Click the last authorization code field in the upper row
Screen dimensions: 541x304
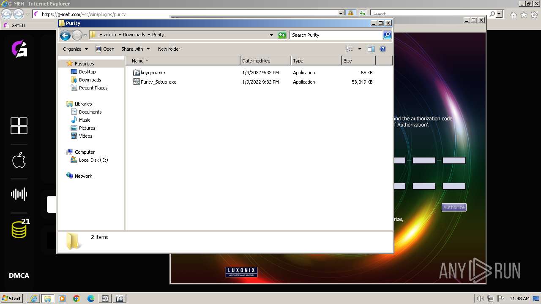coord(454,160)
